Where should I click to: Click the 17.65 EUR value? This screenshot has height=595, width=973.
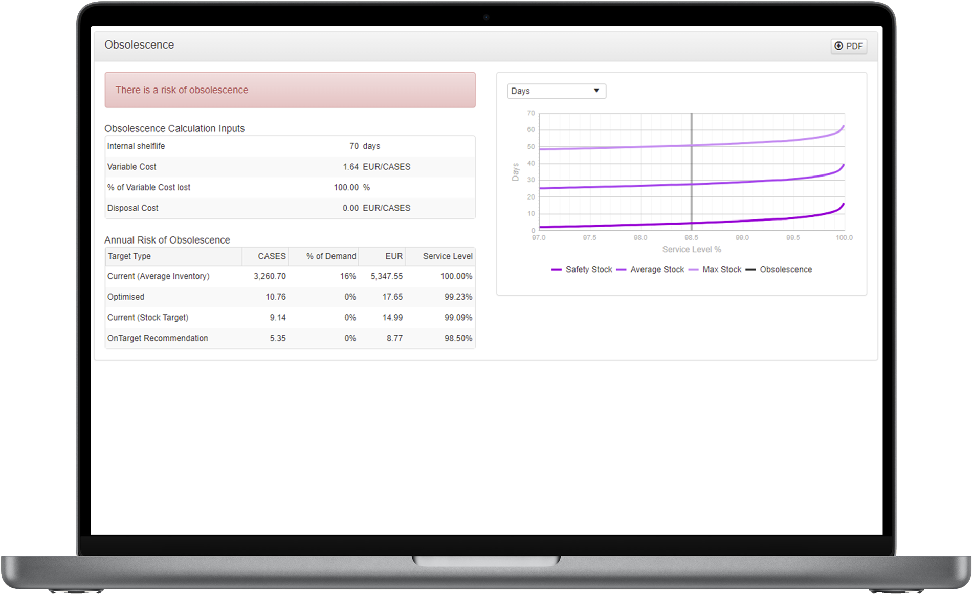(x=392, y=297)
